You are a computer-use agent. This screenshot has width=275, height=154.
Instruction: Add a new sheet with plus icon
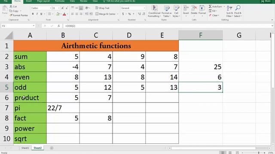tap(52, 148)
